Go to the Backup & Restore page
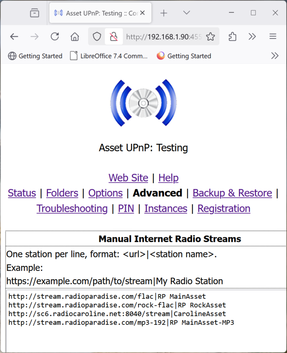The height and width of the screenshot is (353, 287). 232,193
